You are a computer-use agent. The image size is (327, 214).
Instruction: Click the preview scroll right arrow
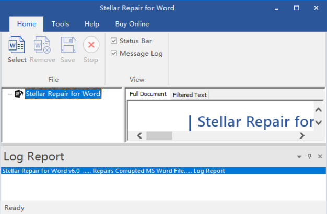(302, 135)
